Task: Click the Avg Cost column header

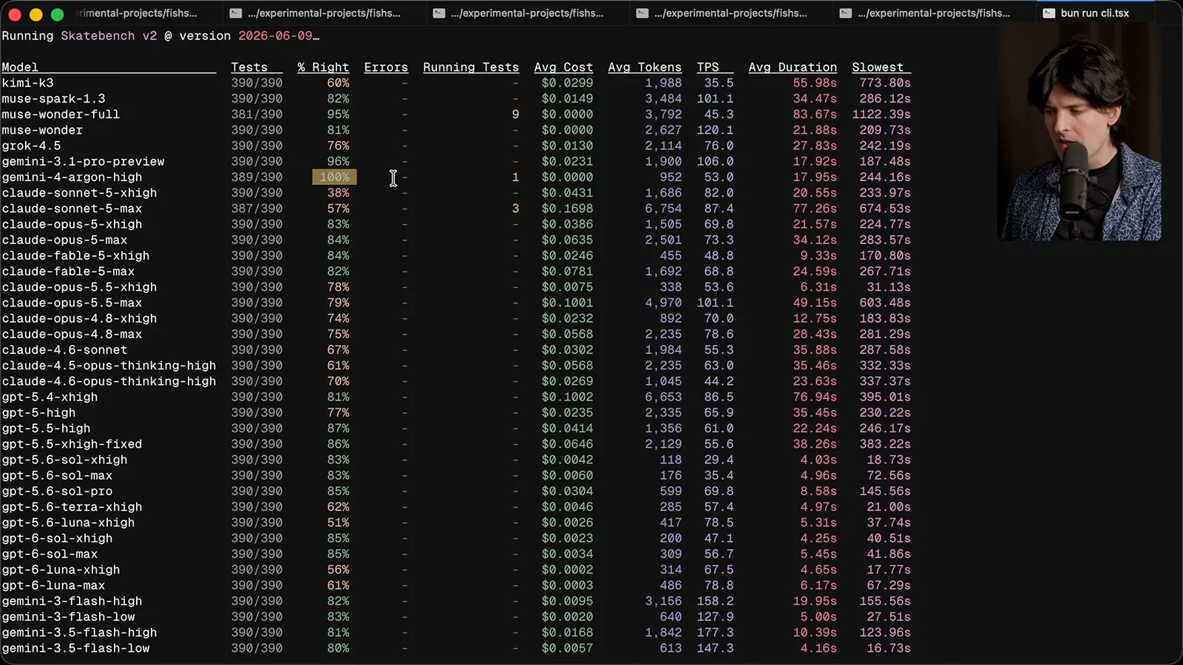Action: (x=563, y=67)
